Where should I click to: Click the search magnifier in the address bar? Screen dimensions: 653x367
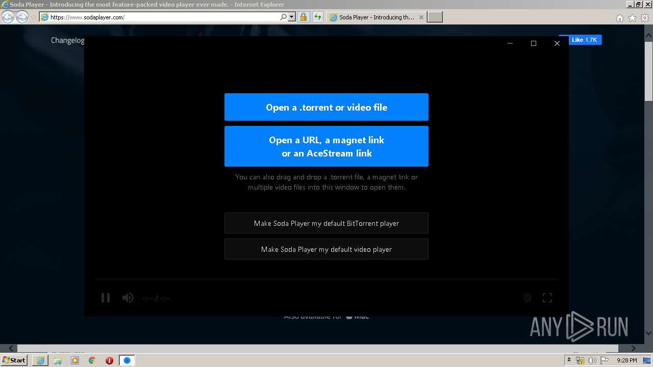(x=283, y=17)
